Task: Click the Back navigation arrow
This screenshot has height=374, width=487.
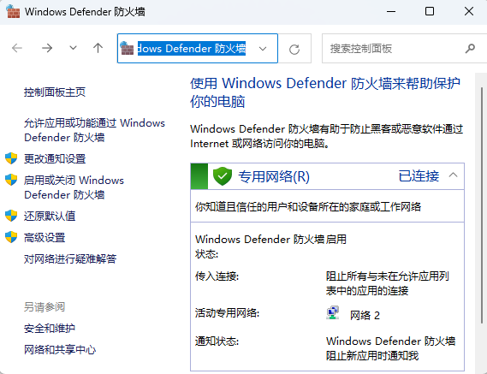Action: (17, 48)
